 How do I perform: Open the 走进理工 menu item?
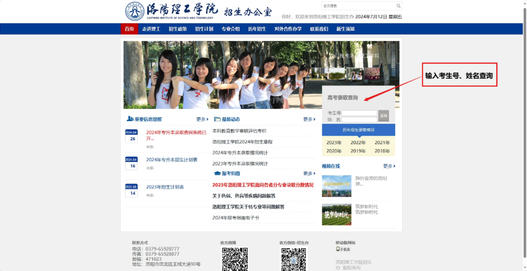151,29
